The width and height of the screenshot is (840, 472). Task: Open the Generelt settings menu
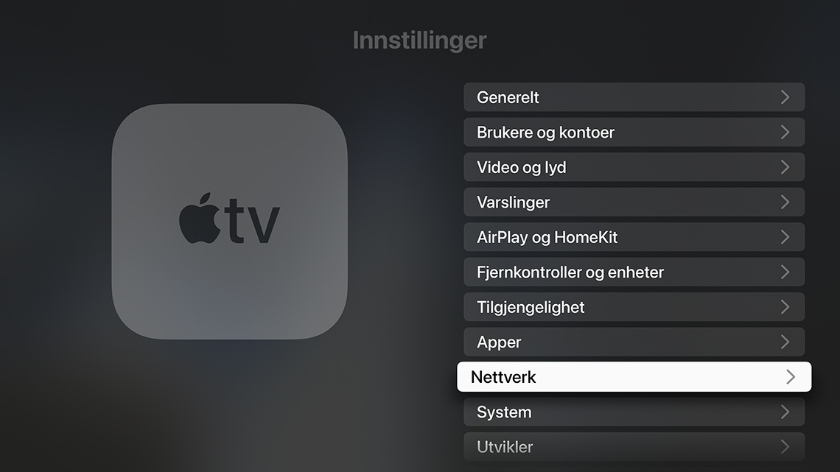point(634,97)
